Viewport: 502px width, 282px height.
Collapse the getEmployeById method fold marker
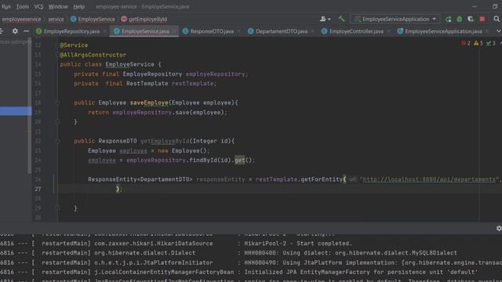tap(57, 141)
